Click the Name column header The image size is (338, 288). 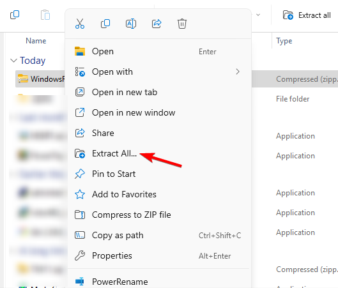coord(36,41)
